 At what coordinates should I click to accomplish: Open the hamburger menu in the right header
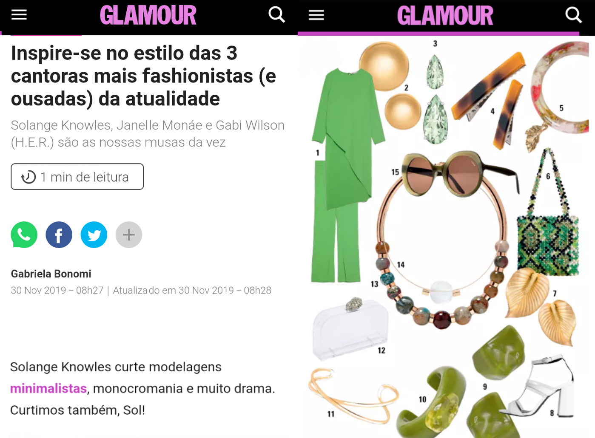tap(316, 15)
